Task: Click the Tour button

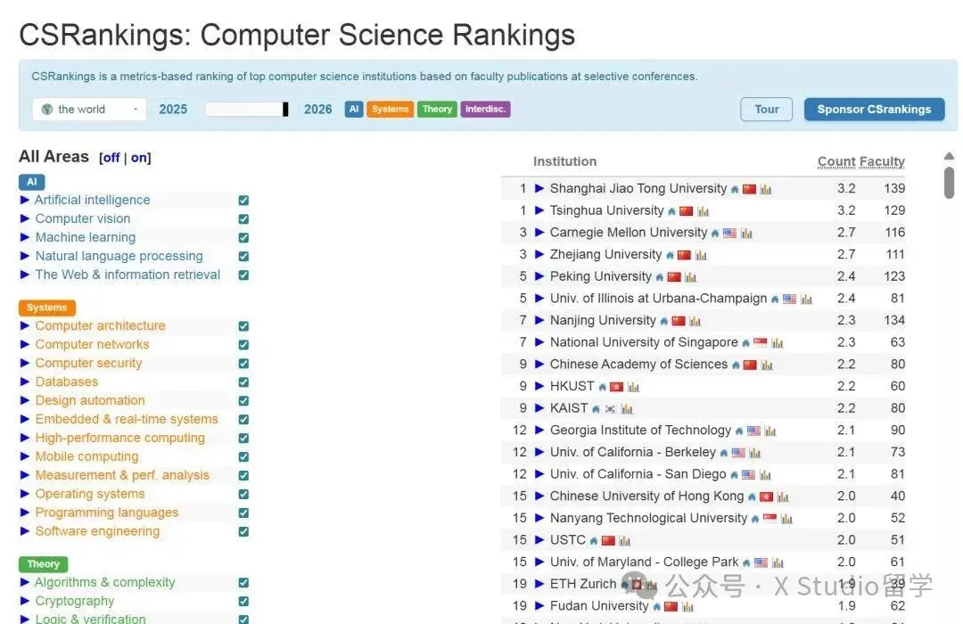Action: click(x=767, y=110)
